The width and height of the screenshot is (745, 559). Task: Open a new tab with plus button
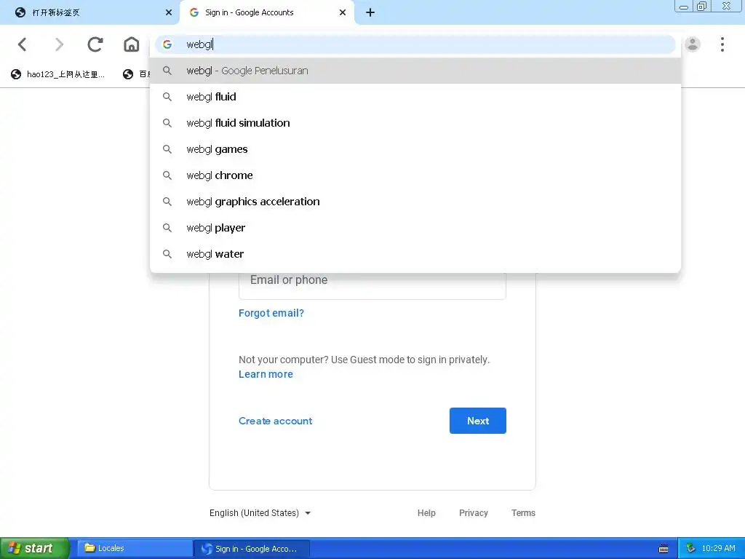[x=370, y=13]
